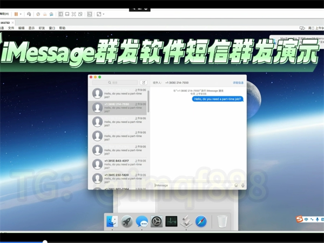324x243 pixels.
Task: Click the pause button in VM toolbar
Action: [16, 14]
